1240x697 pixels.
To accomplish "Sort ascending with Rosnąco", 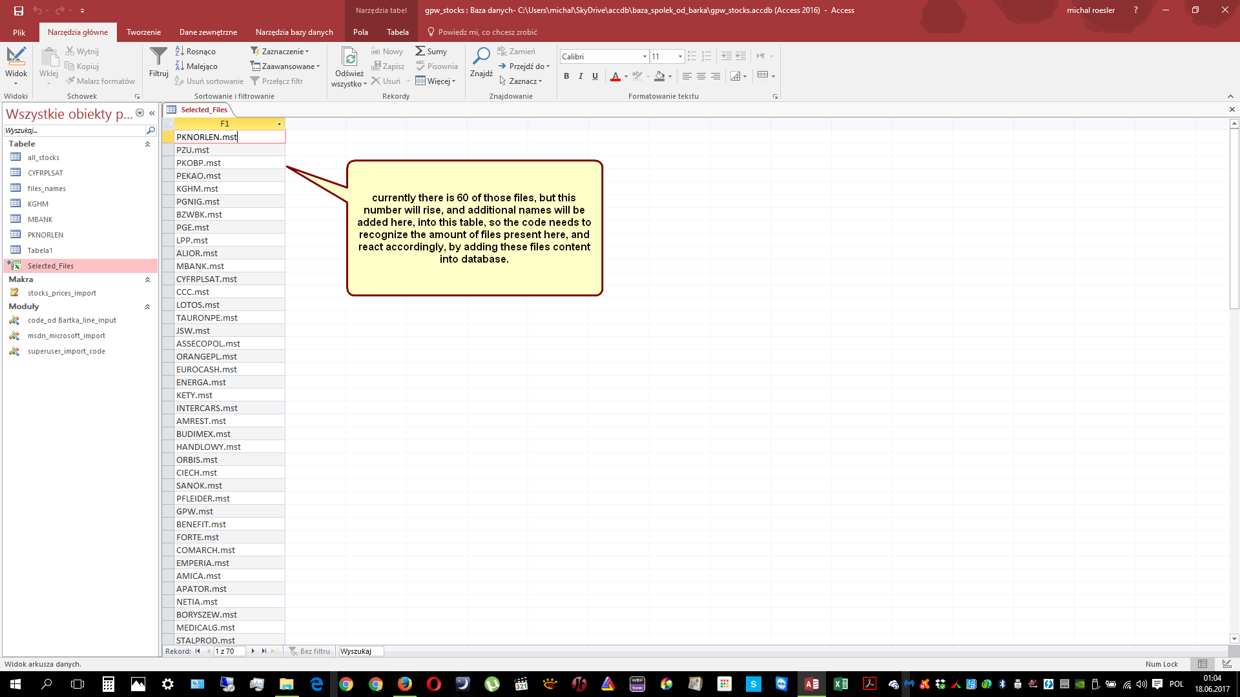I will click(196, 51).
